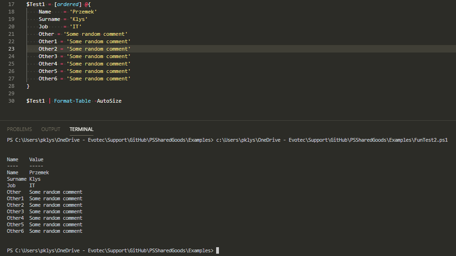The image size is (456, 256).
Task: Place cursor on the 'Przemek' string
Action: tap(83, 12)
